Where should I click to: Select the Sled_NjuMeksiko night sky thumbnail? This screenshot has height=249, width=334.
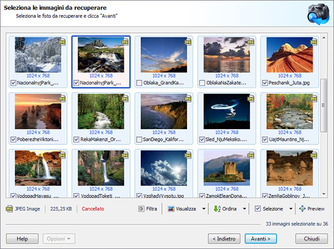point(227,111)
